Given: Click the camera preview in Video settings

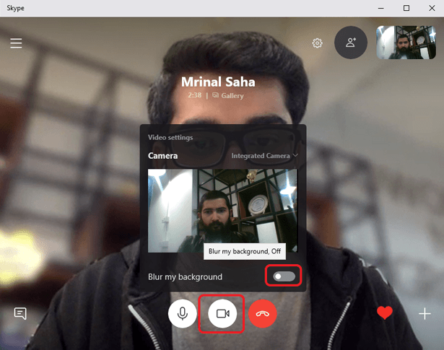Looking at the screenshot, I should 222,211.
